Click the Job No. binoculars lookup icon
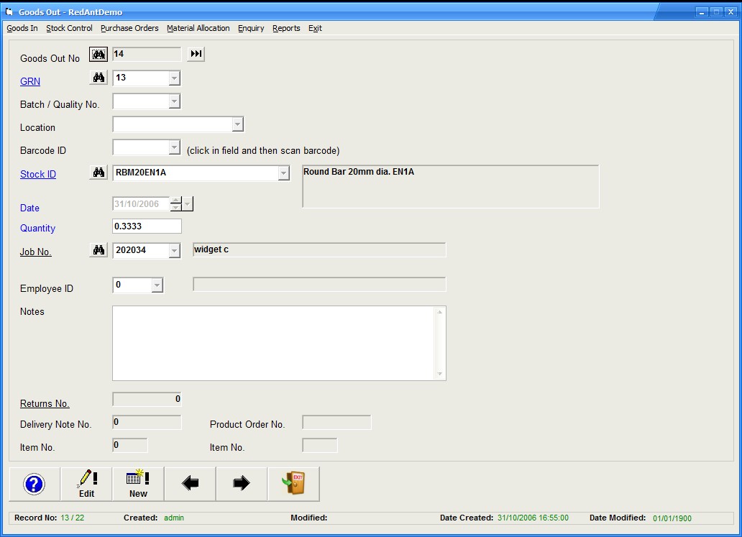Viewport: 742px width, 537px height. click(x=99, y=250)
